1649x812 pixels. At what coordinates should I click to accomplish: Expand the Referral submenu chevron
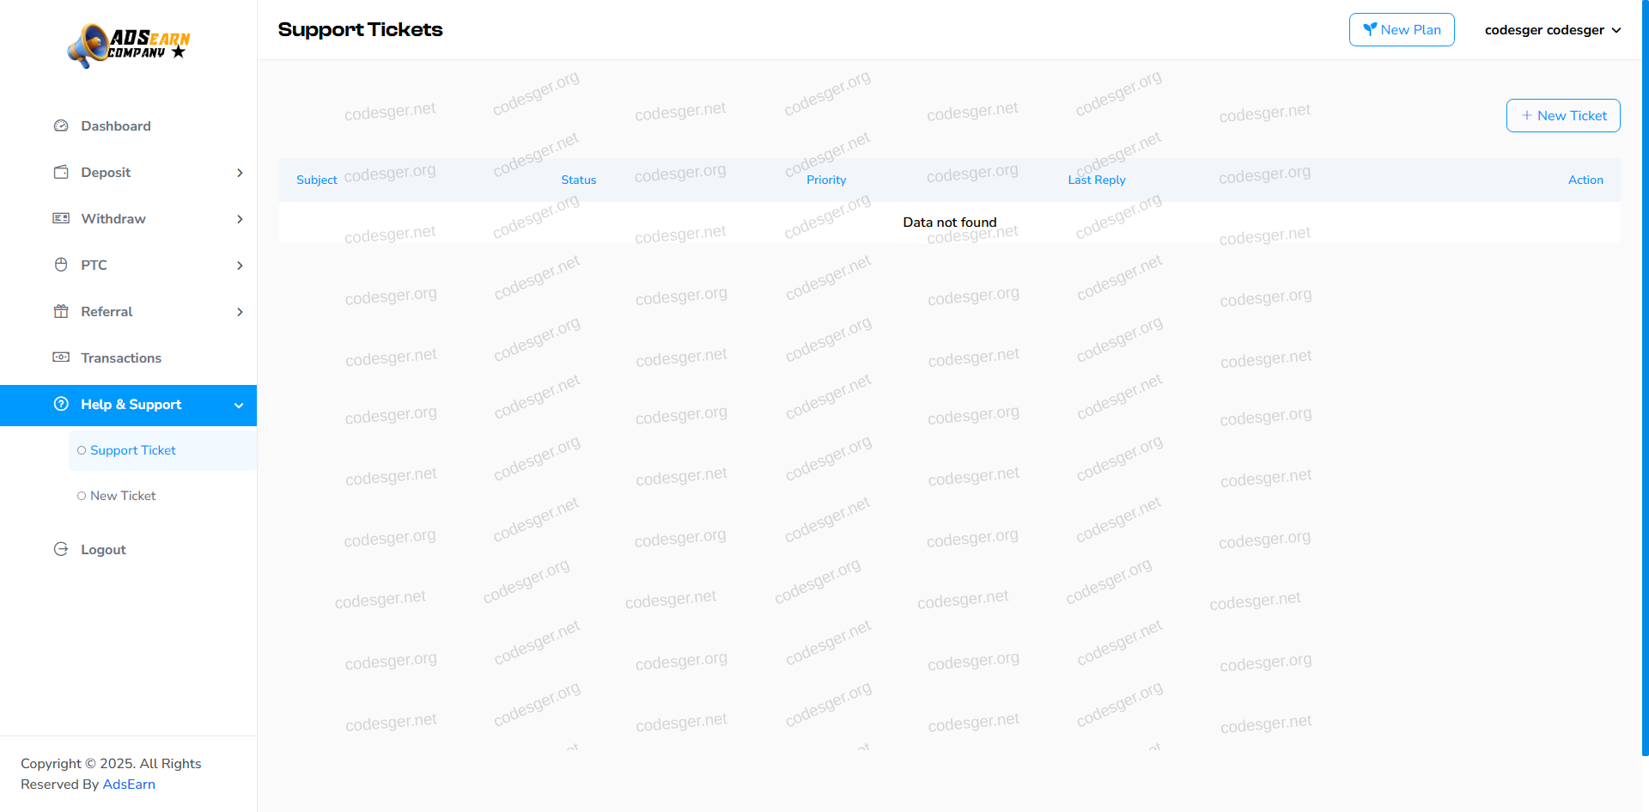240,312
